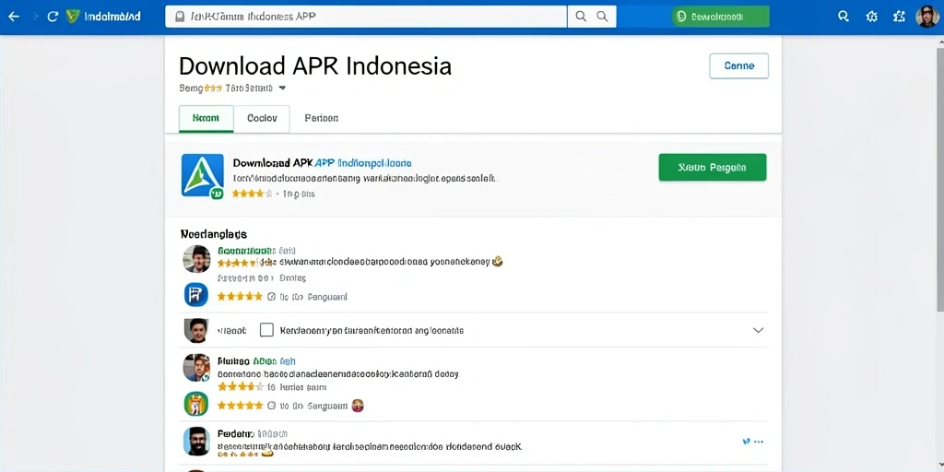The width and height of the screenshot is (944, 472).
Task: Switch to the 'Pertoen' tab
Action: tap(321, 119)
